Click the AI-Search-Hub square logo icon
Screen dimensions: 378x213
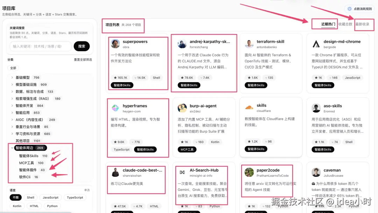(182, 172)
